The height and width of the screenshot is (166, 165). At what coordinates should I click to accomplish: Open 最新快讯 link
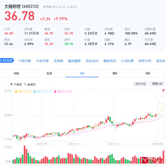click(x=110, y=61)
